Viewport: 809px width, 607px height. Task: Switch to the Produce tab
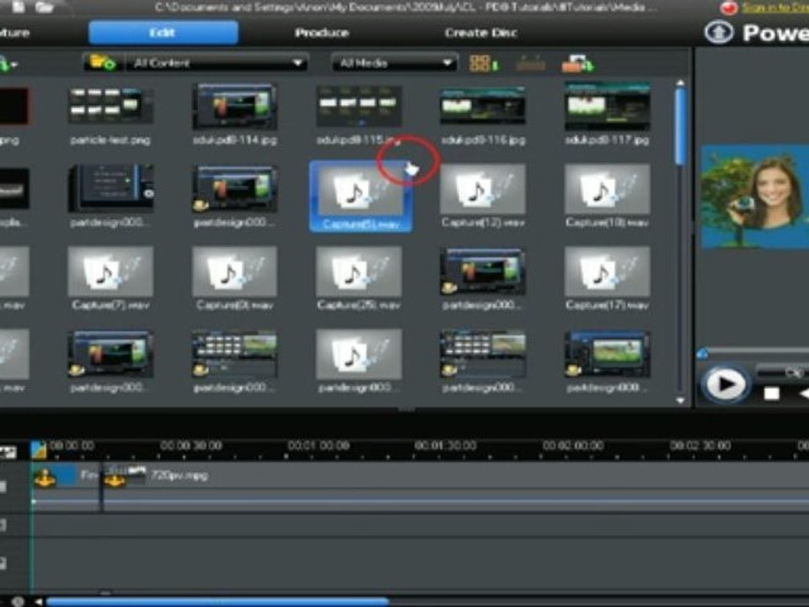[322, 33]
